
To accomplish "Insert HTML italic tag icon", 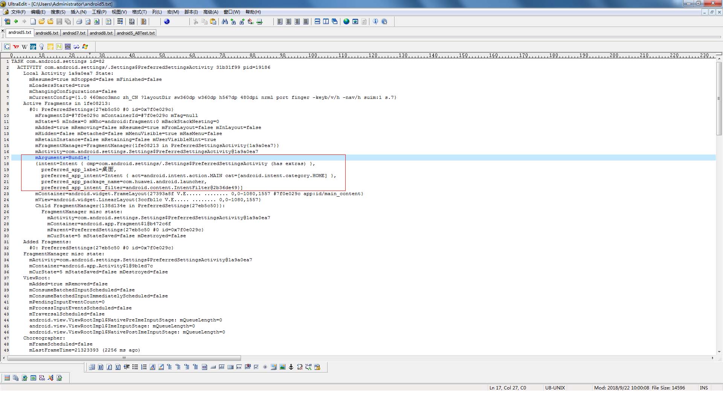I will click(x=109, y=367).
